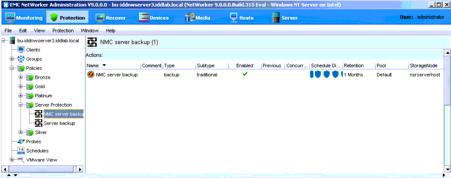This screenshot has height=178, width=451.
Task: Switch to the Protection tab
Action: [x=67, y=18]
